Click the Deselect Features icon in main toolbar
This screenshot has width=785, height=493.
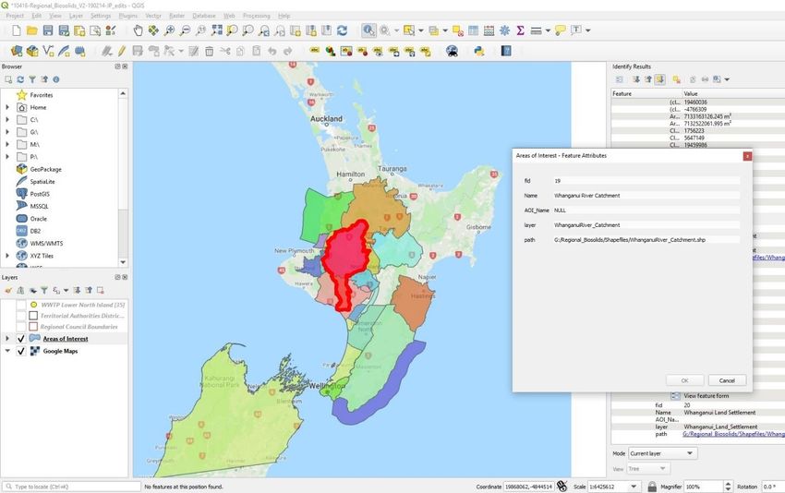pos(457,30)
